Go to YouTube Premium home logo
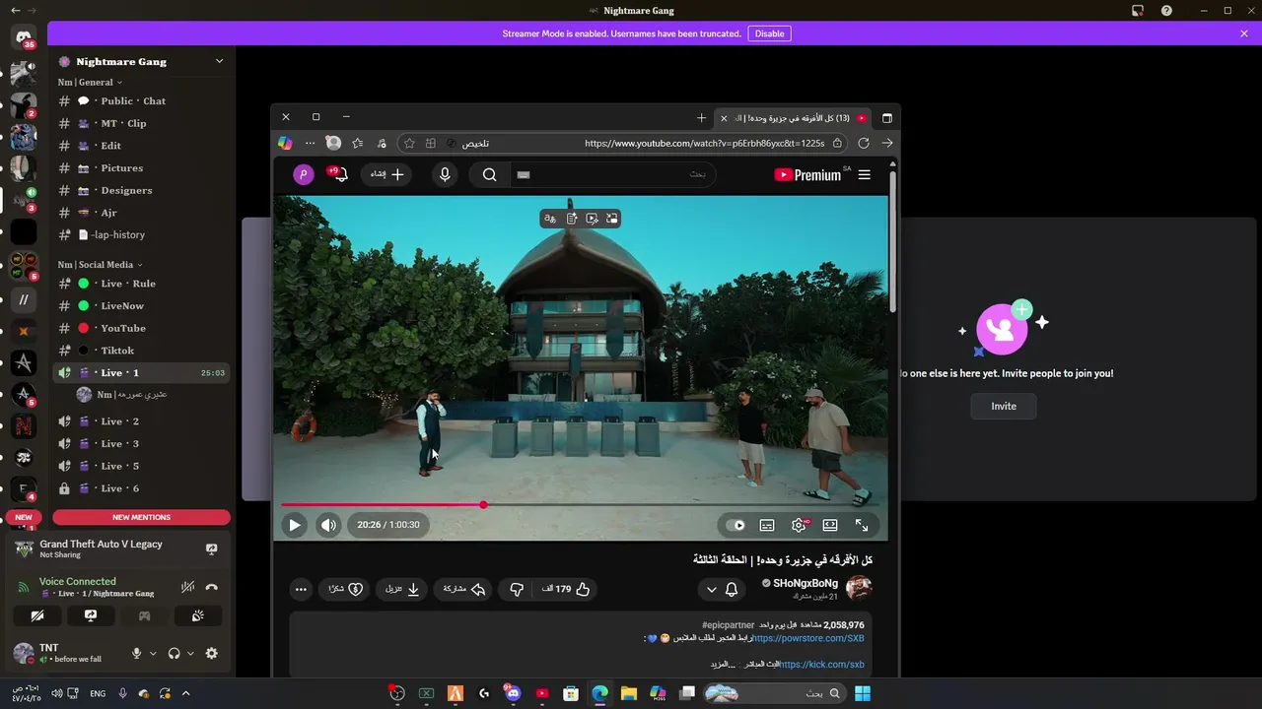The image size is (1262, 709). [808, 174]
